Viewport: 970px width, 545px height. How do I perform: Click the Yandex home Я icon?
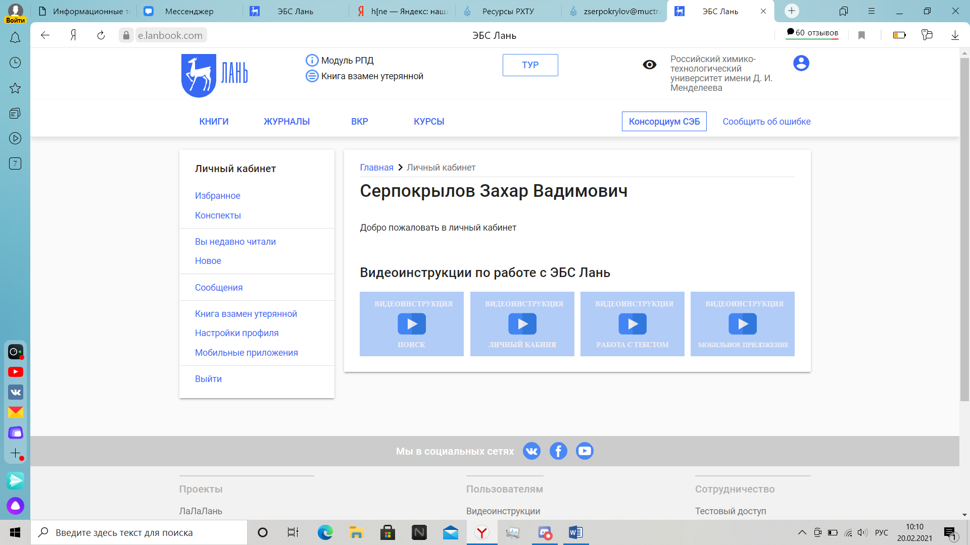pyautogui.click(x=73, y=35)
